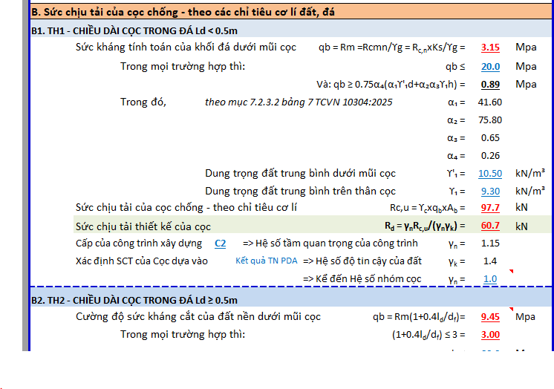The image size is (554, 389).
Task: Click the pile group factor value 1.0
Action: (490, 279)
